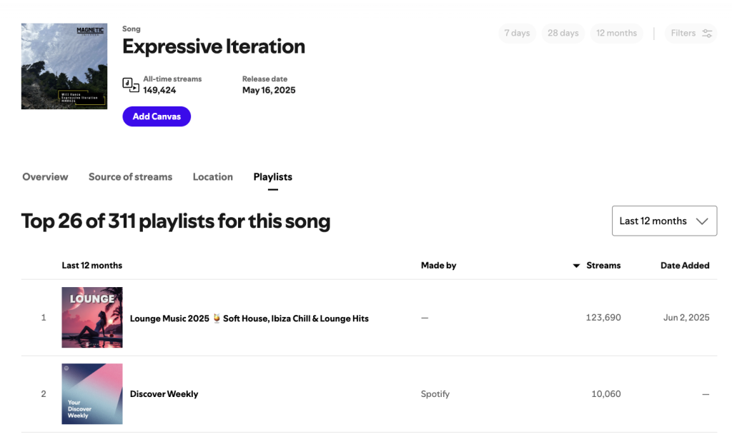Open Lounge Music 2025 playlist title link

pos(249,318)
